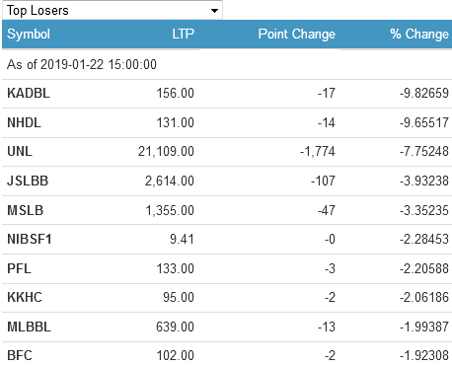Sort by the LTP column header
This screenshot has width=452, height=365.
pos(184,35)
